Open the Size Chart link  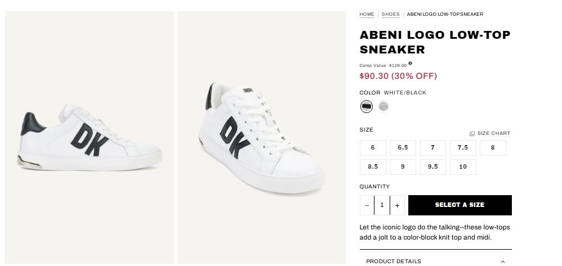490,134
